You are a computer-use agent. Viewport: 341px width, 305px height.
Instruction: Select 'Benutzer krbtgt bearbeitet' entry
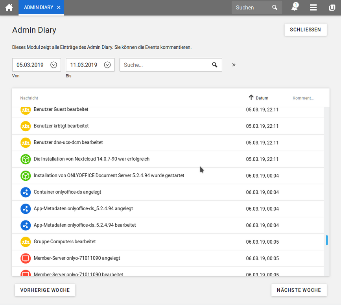[x=61, y=126]
